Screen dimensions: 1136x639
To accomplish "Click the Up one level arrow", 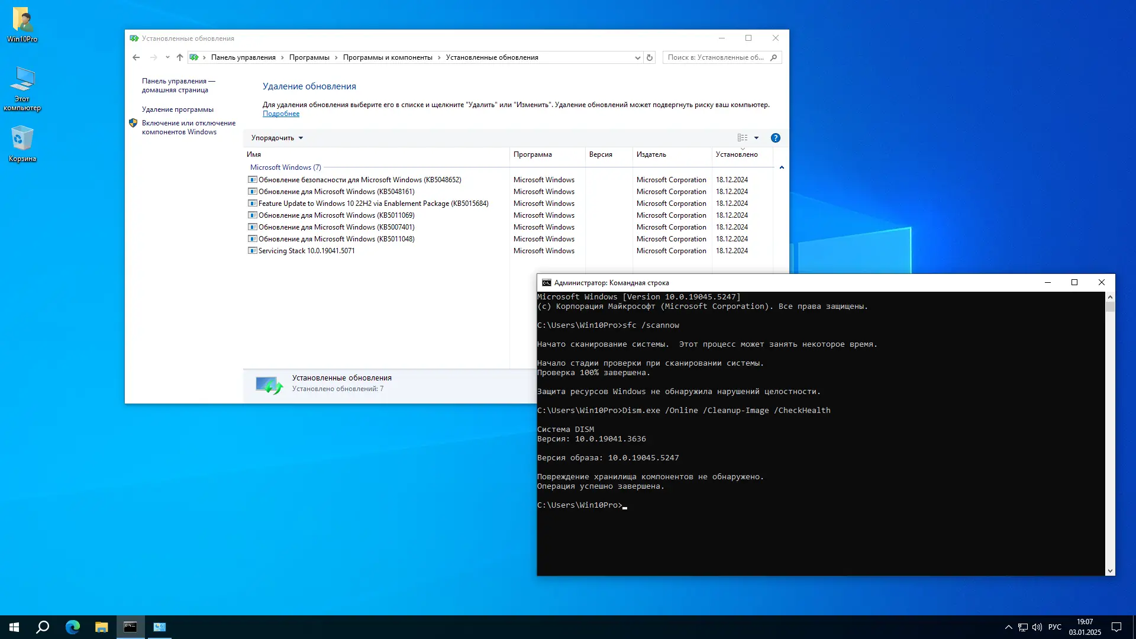I will [180, 57].
